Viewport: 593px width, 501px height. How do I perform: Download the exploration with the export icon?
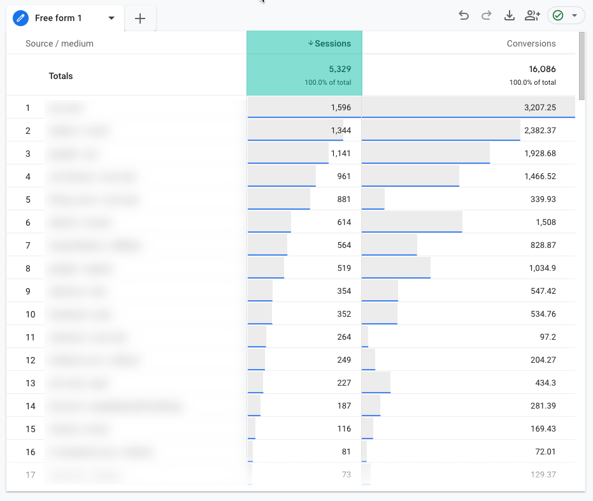click(509, 16)
